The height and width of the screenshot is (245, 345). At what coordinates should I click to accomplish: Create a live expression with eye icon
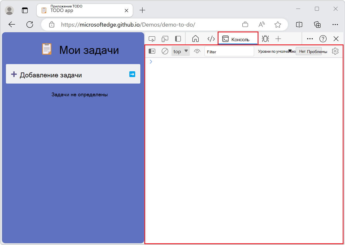tap(197, 51)
